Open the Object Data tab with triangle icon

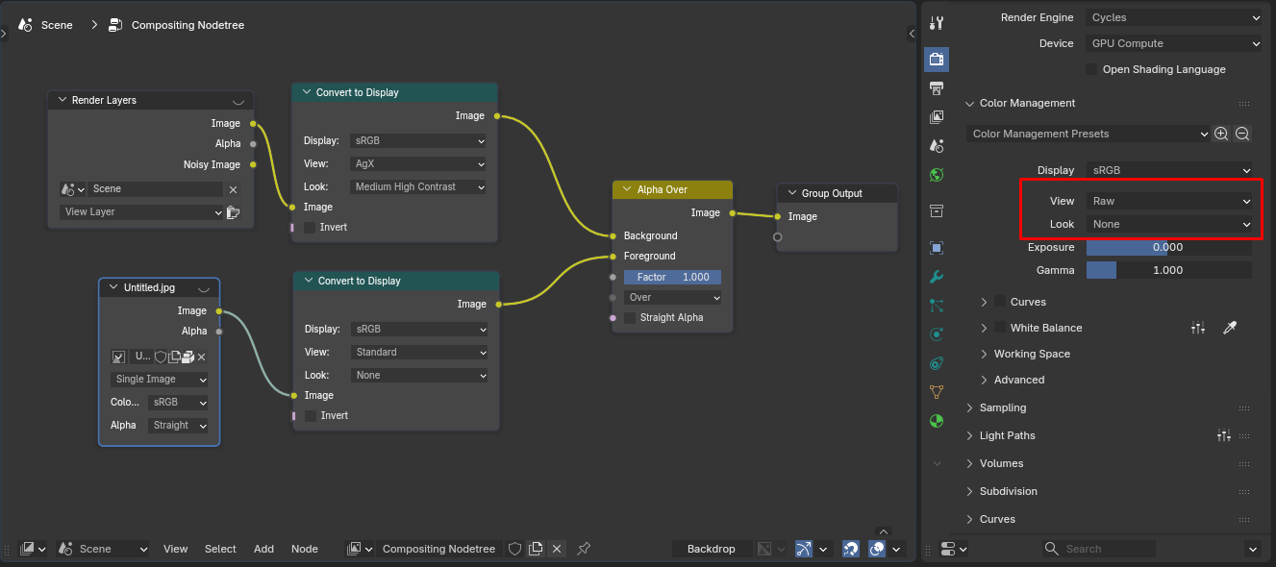pyautogui.click(x=937, y=392)
